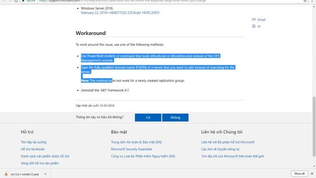Click the vertical page scrollbar thumb
316x178 pixels.
[x=314, y=127]
